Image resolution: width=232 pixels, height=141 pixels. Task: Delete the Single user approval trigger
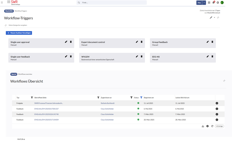(x=71, y=42)
